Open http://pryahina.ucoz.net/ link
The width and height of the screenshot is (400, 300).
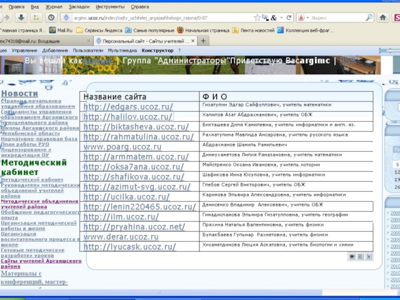(134, 226)
